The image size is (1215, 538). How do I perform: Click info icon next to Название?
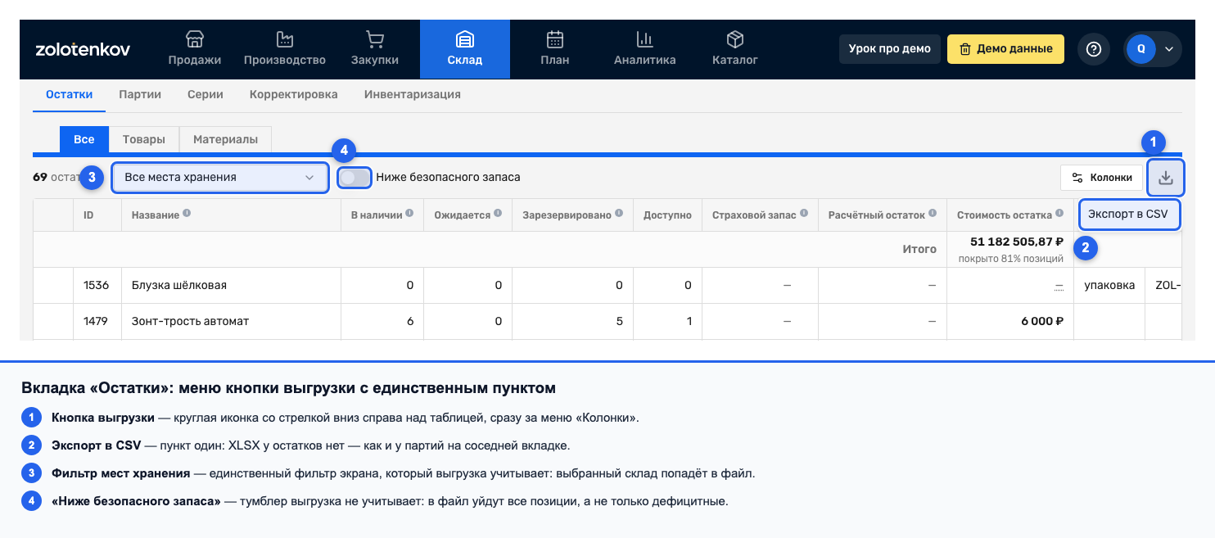pyautogui.click(x=187, y=214)
